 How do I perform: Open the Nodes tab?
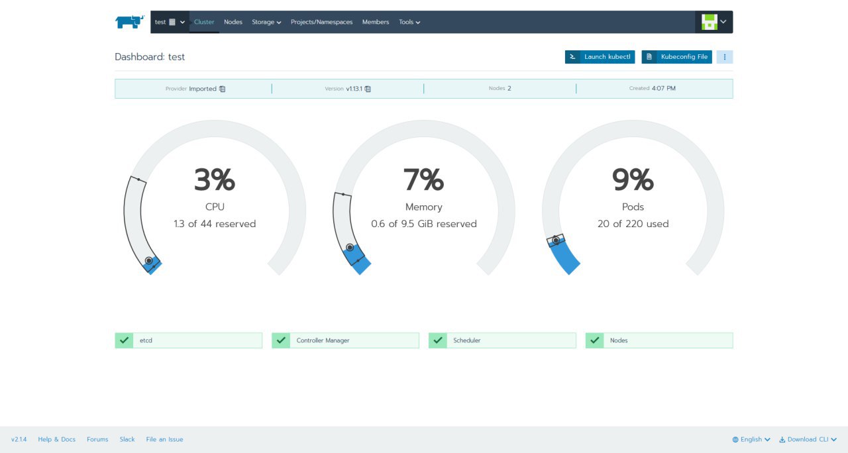coord(233,22)
